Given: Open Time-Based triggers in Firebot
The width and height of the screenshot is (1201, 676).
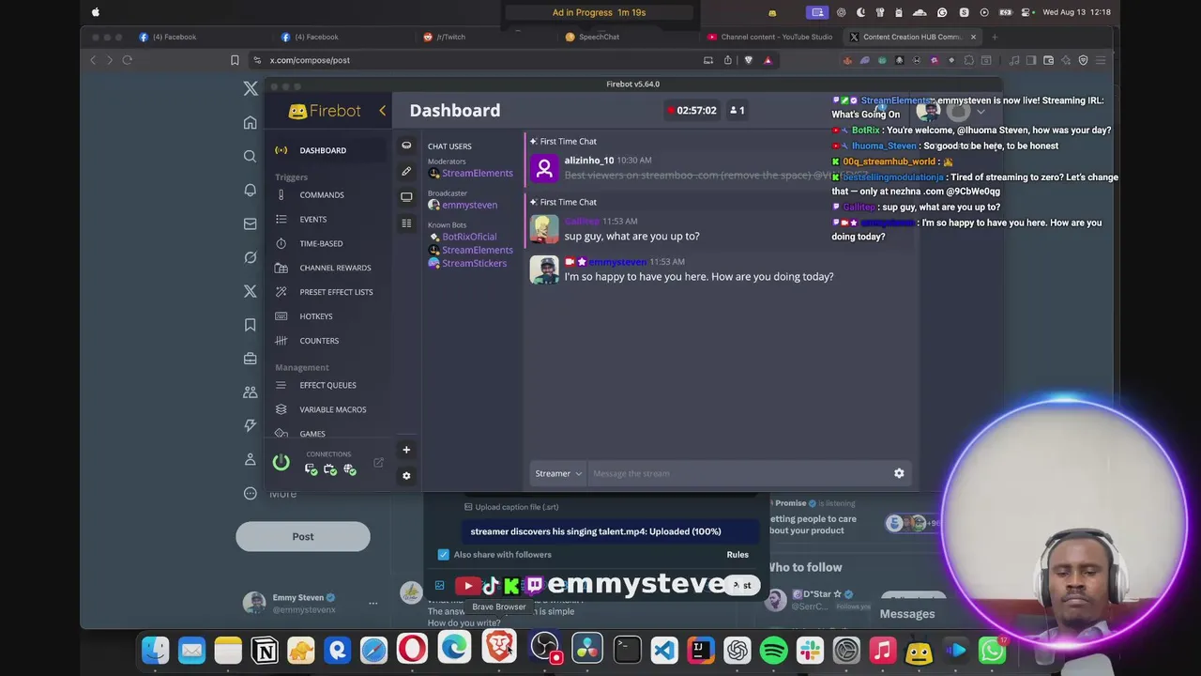Looking at the screenshot, I should point(321,243).
